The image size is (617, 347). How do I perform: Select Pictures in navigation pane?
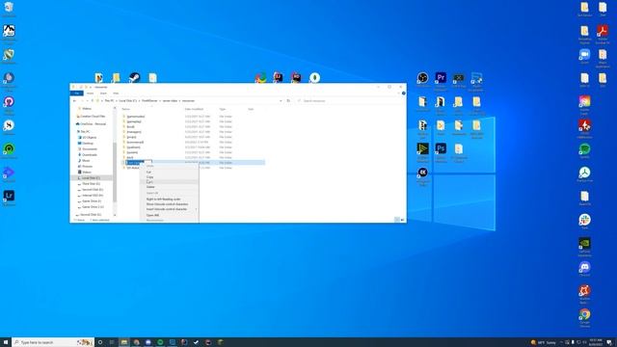click(x=86, y=166)
